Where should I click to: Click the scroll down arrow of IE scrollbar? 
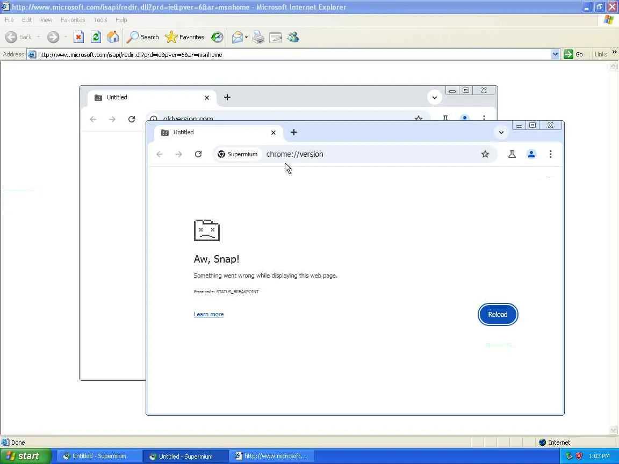[x=614, y=431]
